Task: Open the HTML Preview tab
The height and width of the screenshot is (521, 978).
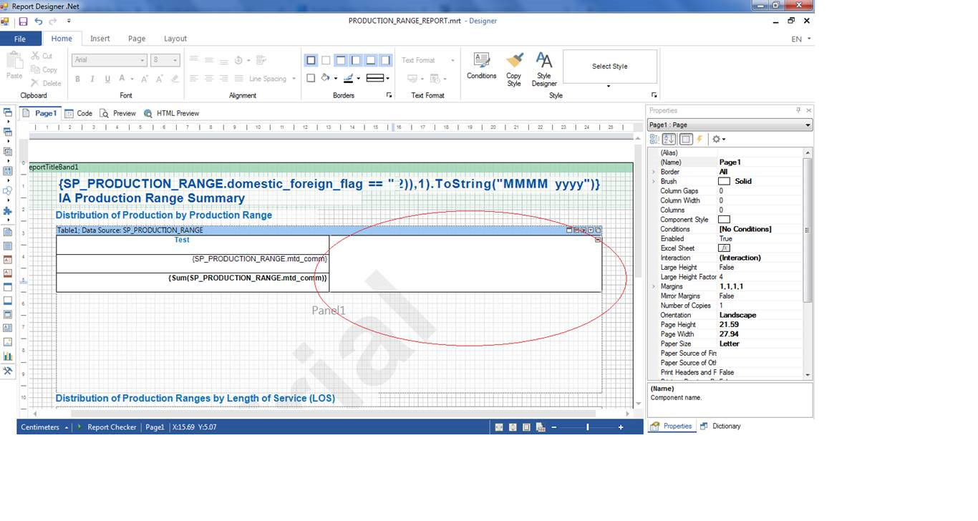Action: point(172,113)
